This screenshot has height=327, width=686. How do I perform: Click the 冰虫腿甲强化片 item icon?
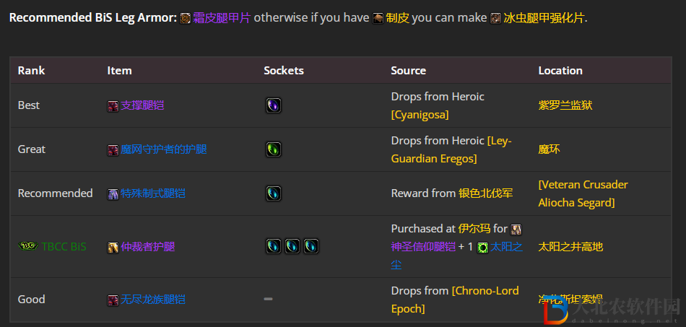(x=495, y=18)
